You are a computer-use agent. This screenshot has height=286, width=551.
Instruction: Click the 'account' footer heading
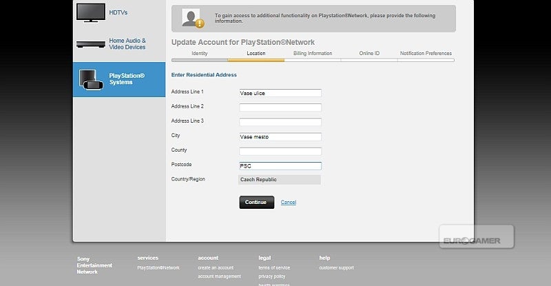coord(208,258)
